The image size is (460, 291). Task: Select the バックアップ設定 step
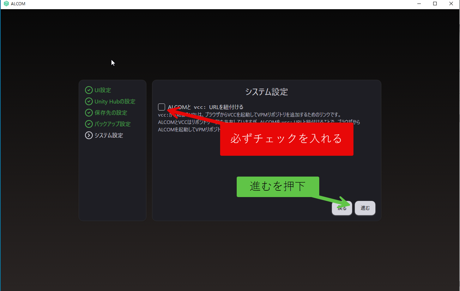113,124
